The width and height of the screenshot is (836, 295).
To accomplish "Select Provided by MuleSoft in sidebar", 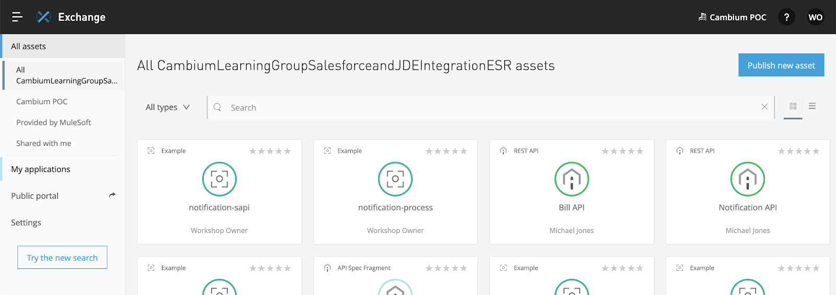I will click(x=54, y=122).
